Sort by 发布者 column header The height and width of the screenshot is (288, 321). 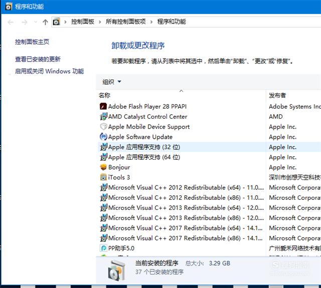pos(277,95)
